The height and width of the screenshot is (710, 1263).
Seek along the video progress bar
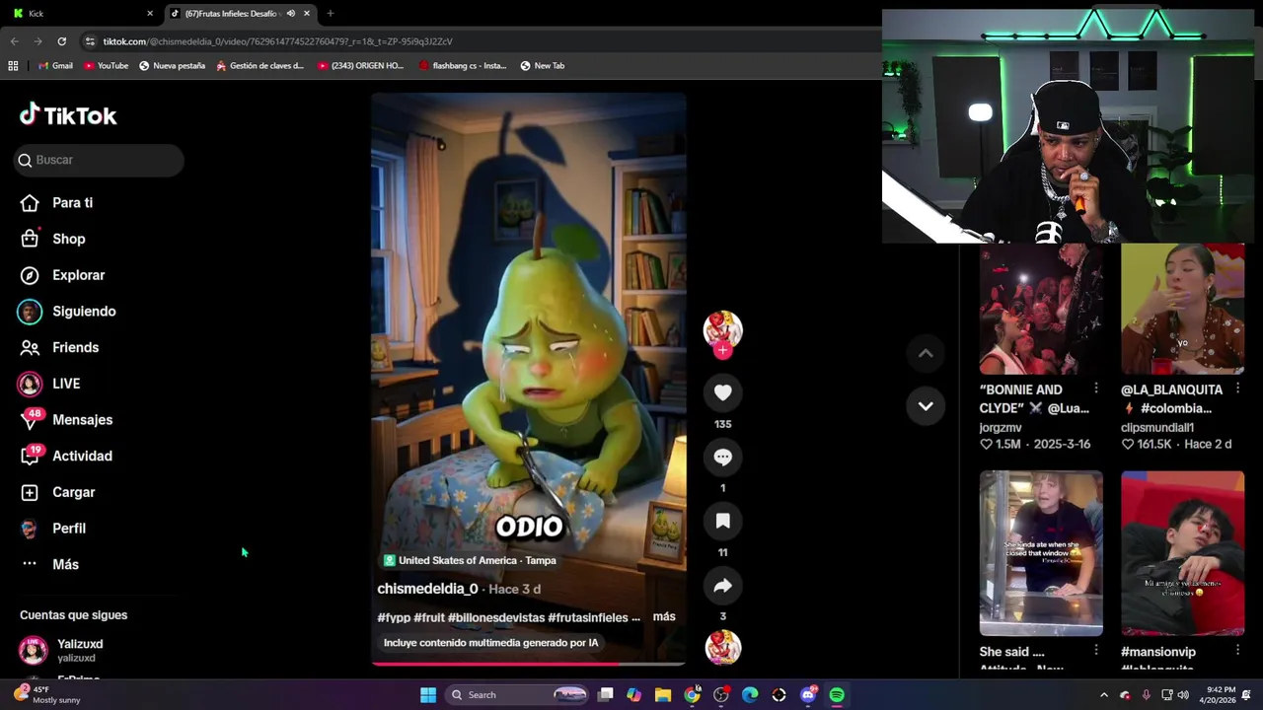click(528, 664)
